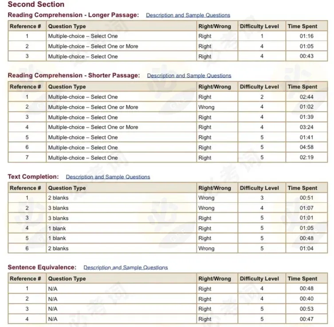
Task: Click the Wrong result in Shorter Passage table
Action: click(x=206, y=107)
